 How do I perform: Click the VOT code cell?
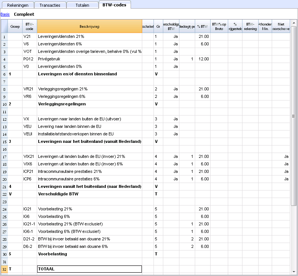pyautogui.click(x=29, y=51)
